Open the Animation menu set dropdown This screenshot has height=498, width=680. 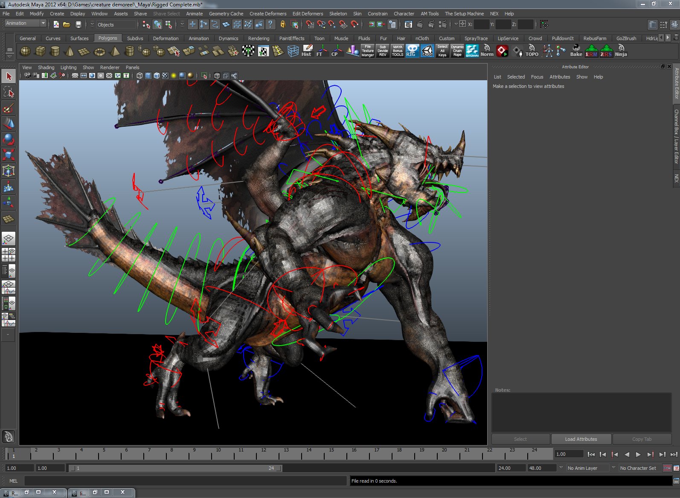click(25, 23)
